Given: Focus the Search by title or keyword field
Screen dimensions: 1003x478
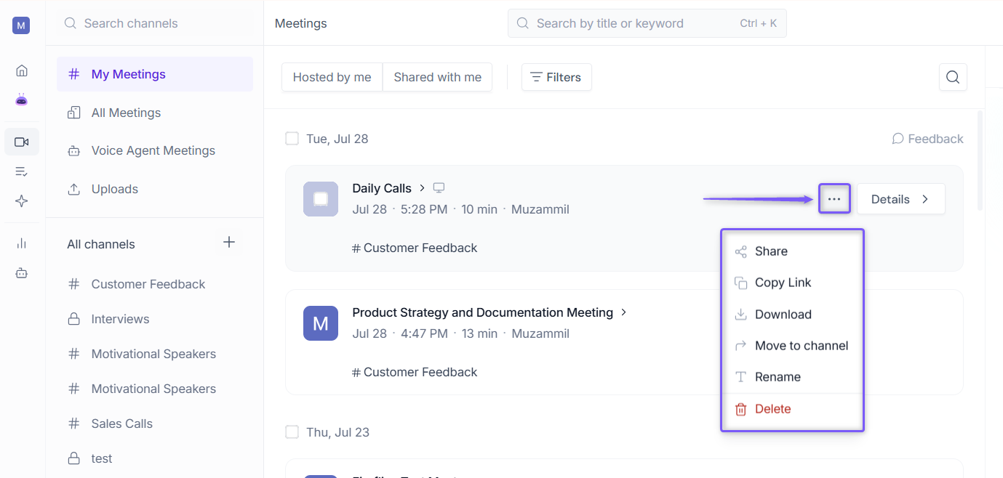Looking at the screenshot, I should point(647,23).
